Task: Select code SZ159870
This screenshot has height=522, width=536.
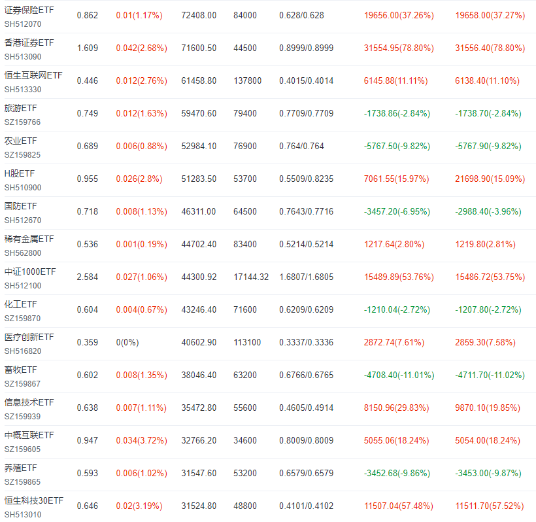Action: point(22,319)
